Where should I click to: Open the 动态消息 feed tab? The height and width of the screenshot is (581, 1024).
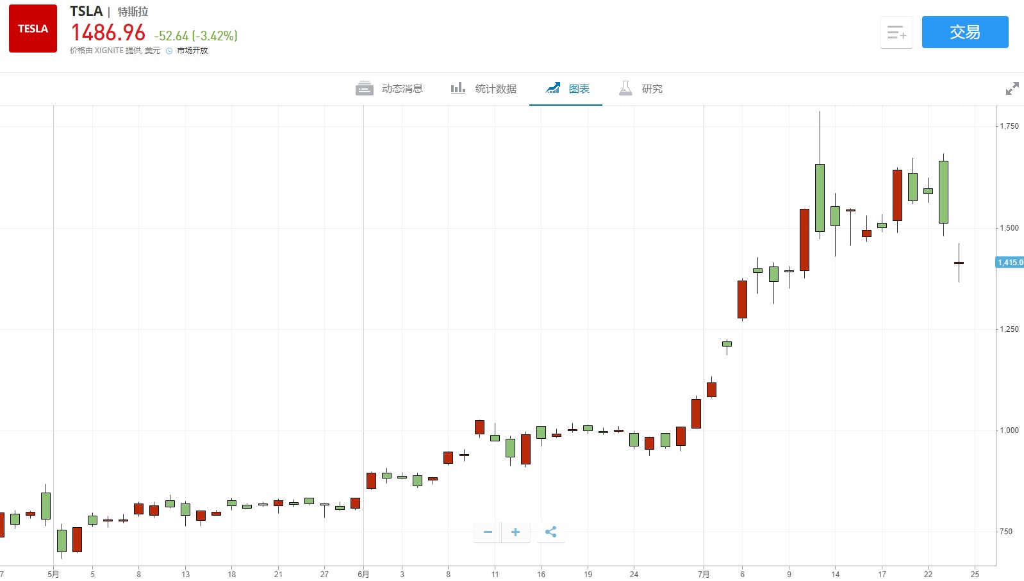[402, 89]
